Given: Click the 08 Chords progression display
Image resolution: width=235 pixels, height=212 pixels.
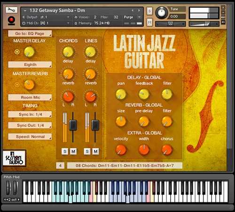Looking at the screenshot, I should click(x=125, y=166).
